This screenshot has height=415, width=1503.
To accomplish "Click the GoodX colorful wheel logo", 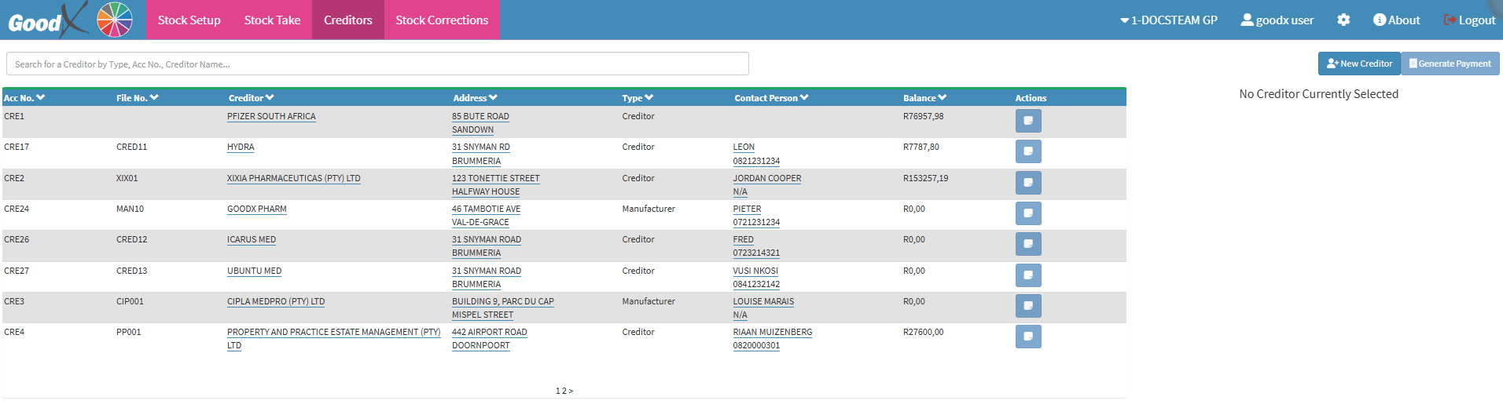I will (115, 20).
